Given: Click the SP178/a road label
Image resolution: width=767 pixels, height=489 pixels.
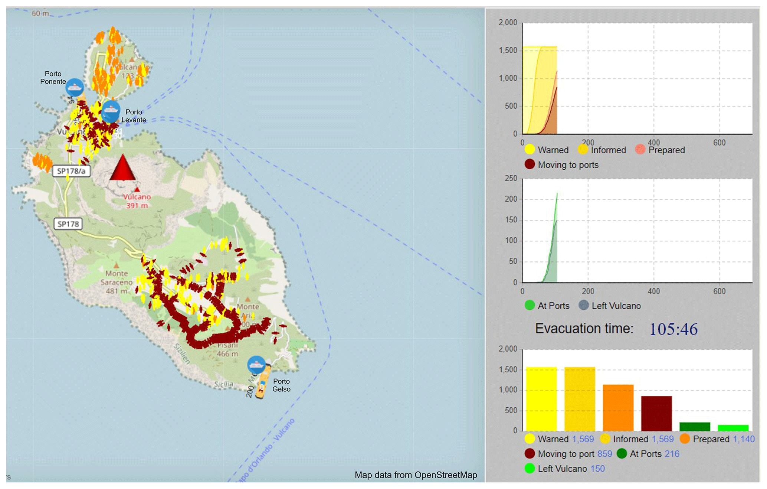Looking at the screenshot, I should pyautogui.click(x=71, y=171).
